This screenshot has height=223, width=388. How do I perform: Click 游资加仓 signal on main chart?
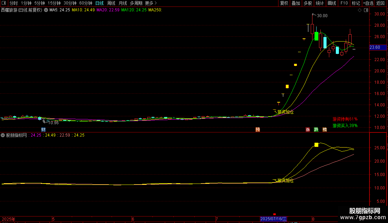285,112
